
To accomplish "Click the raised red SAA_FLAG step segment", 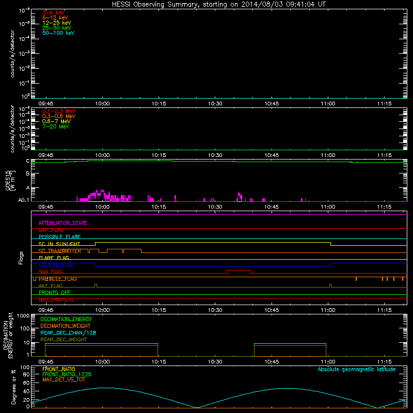I will [239, 271].
